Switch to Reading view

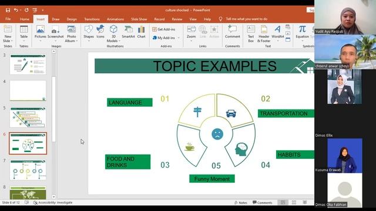tap(305, 203)
